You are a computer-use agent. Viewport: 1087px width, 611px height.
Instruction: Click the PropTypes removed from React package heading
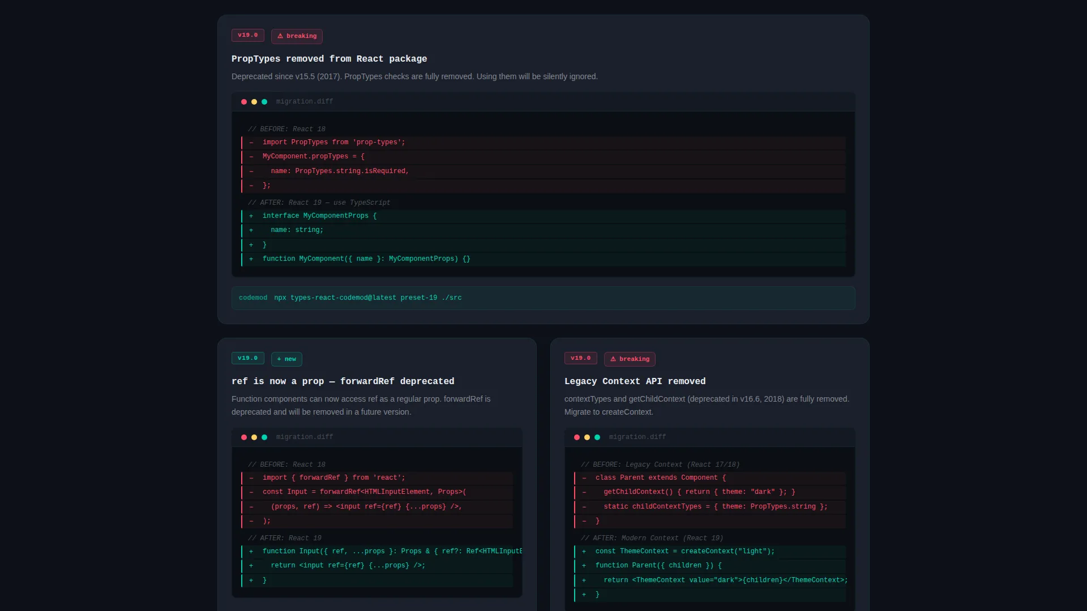pos(329,59)
